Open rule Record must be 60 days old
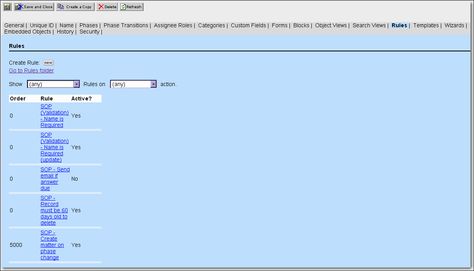 pos(54,210)
